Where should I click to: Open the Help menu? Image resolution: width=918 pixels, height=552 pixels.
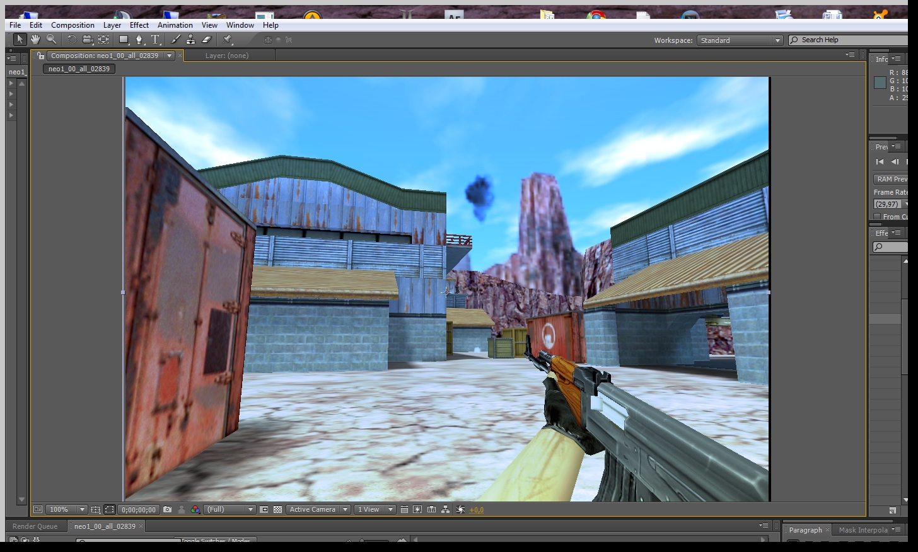(x=270, y=25)
